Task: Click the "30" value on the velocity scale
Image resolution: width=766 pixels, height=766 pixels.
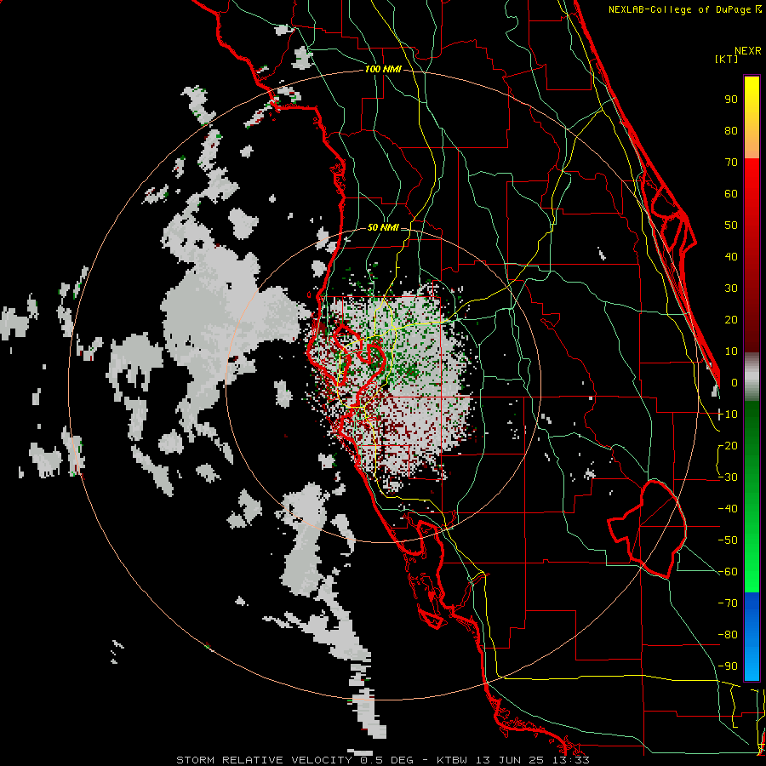Action: point(731,289)
